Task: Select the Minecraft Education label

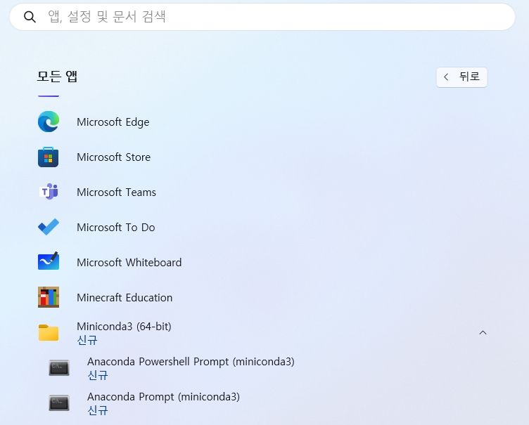Action: [x=125, y=297]
